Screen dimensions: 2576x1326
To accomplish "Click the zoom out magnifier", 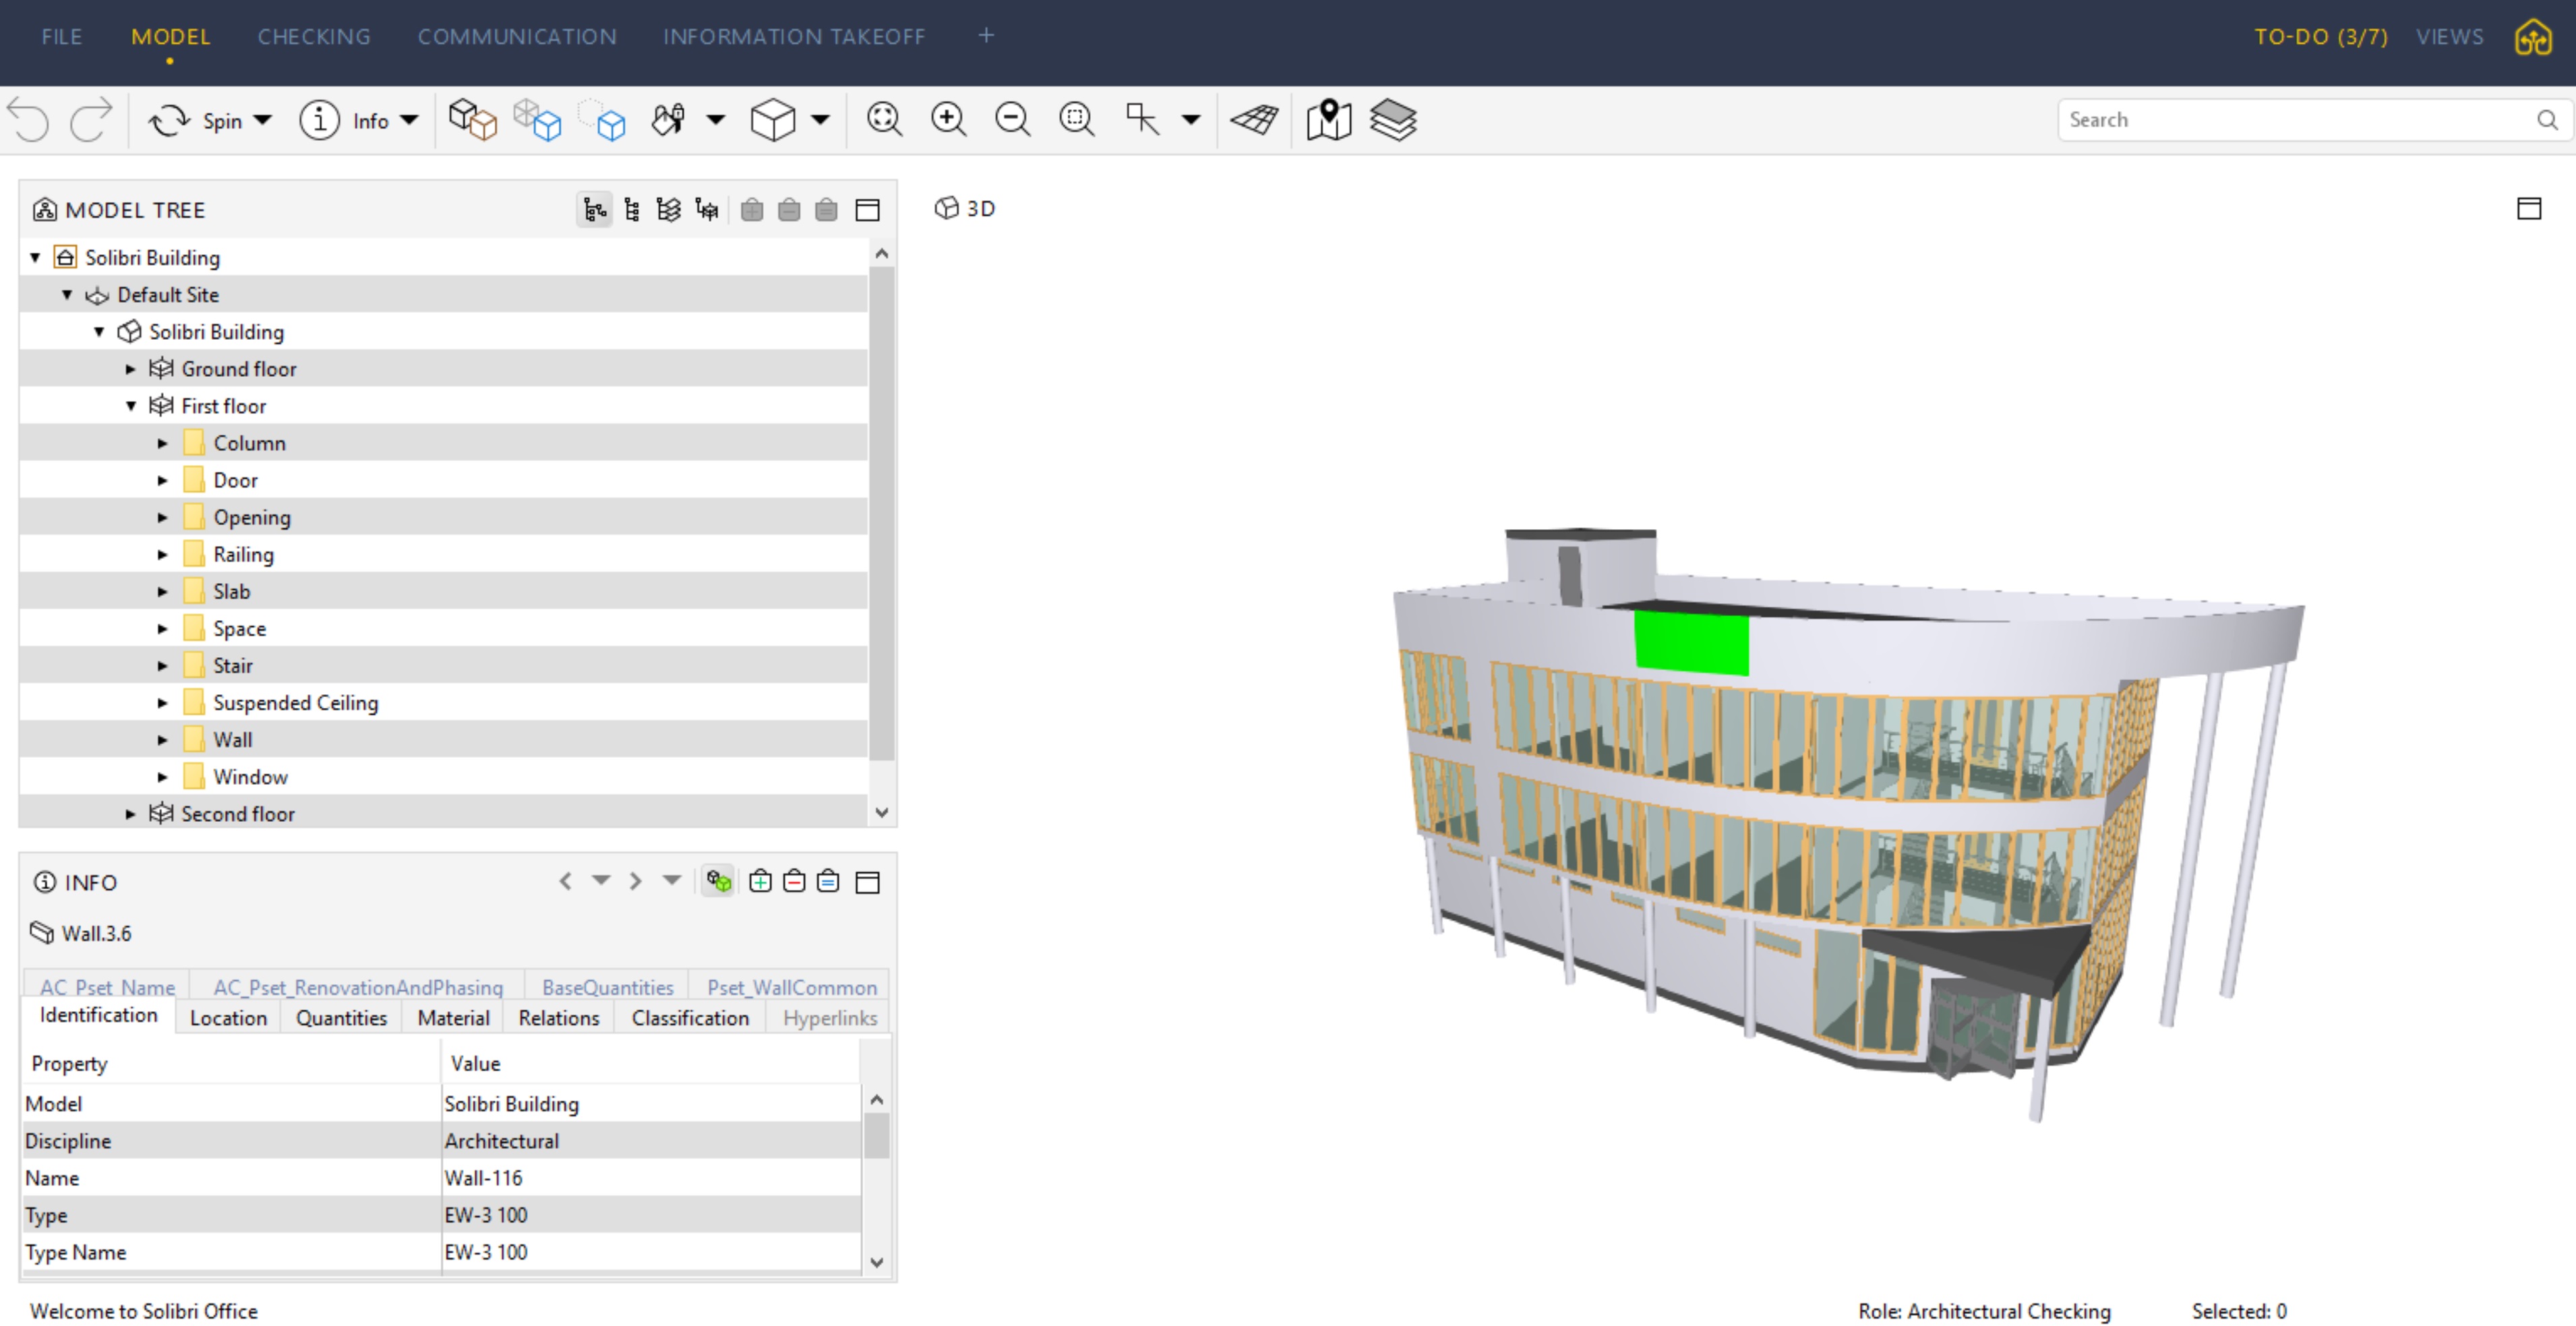I will 1012,120.
